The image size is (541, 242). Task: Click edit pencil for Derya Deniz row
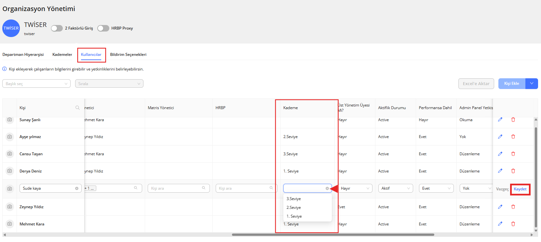[x=500, y=171]
